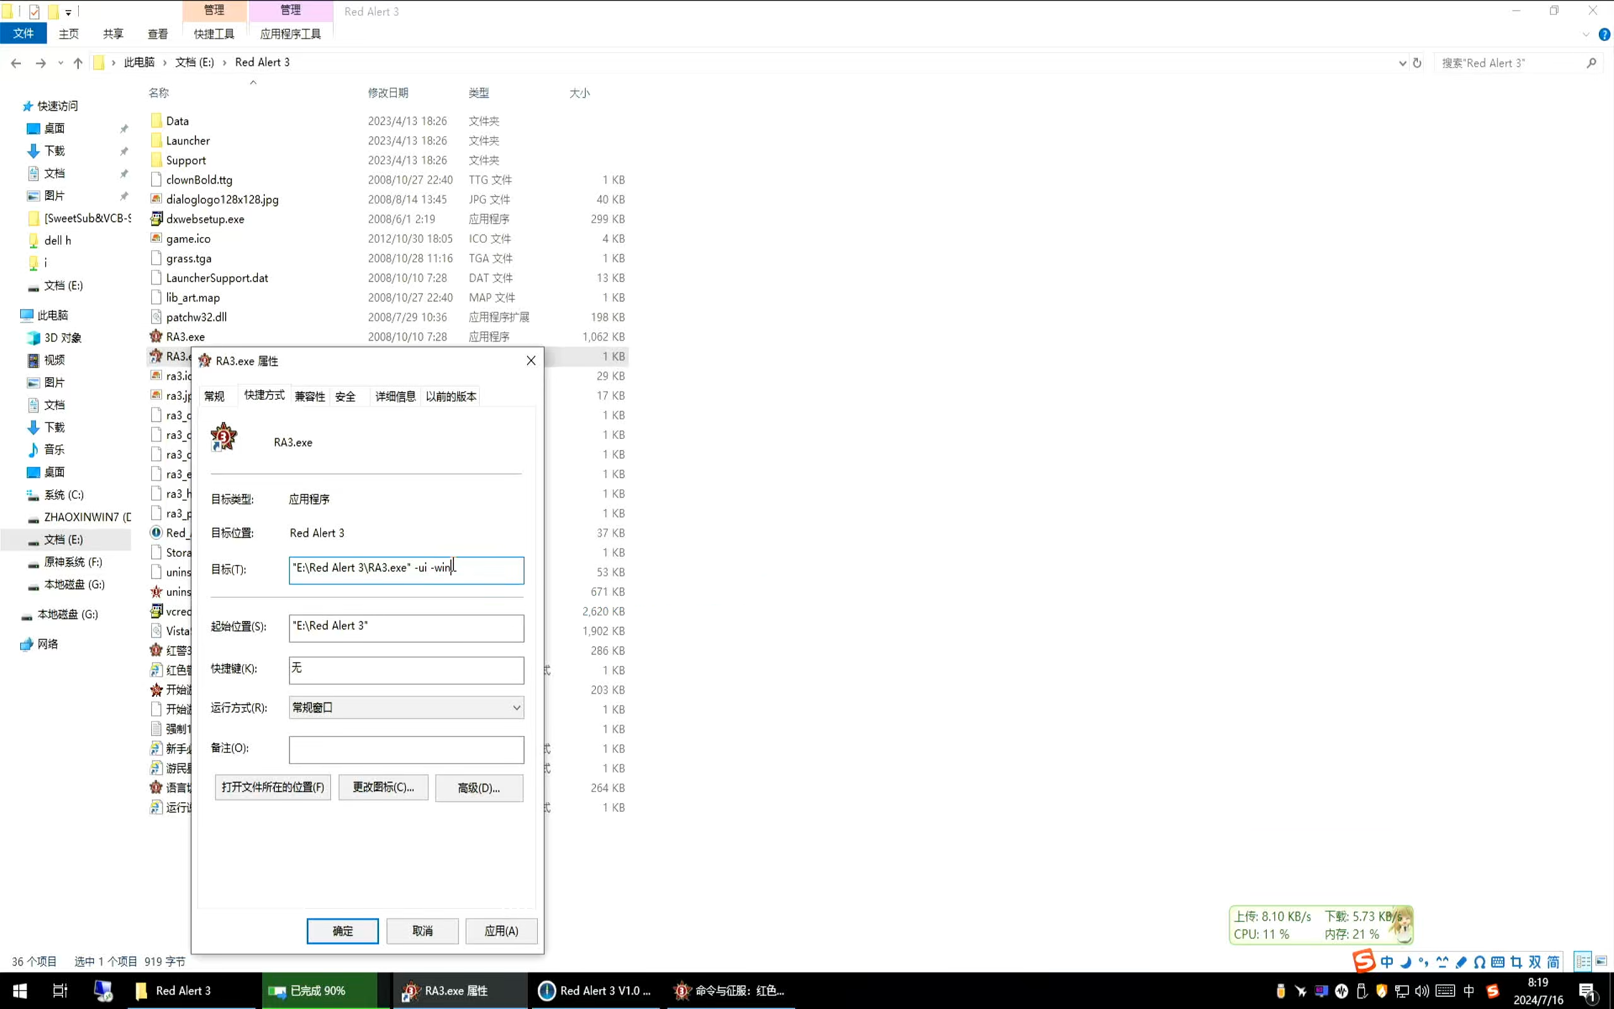This screenshot has height=1009, width=1614.
Task: Click the dxwebsetup.exe file icon
Action: point(156,219)
